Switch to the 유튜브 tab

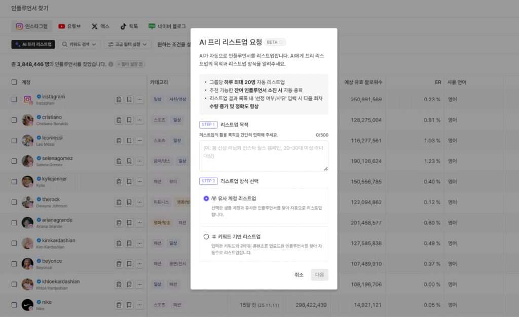tap(69, 26)
